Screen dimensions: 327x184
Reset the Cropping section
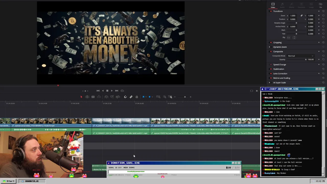(x=323, y=42)
